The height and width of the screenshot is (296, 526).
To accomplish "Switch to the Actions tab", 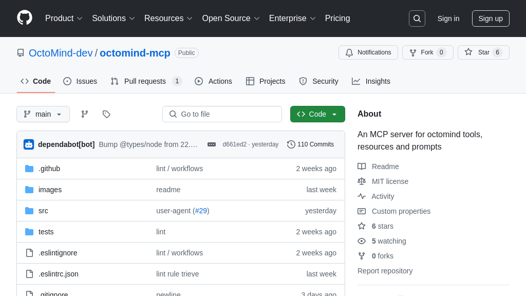I will (x=213, y=81).
